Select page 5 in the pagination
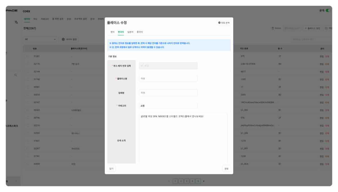The image size is (338, 192). [x=198, y=181]
